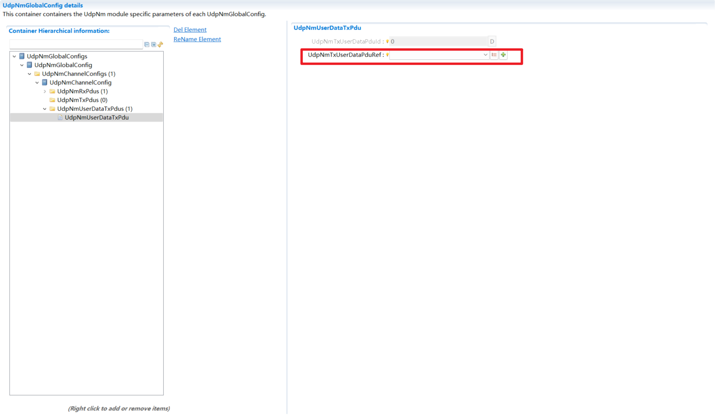The image size is (715, 415).
Task: Collapse the UdpNmChannelConfigs (1) folder
Action: click(29, 74)
